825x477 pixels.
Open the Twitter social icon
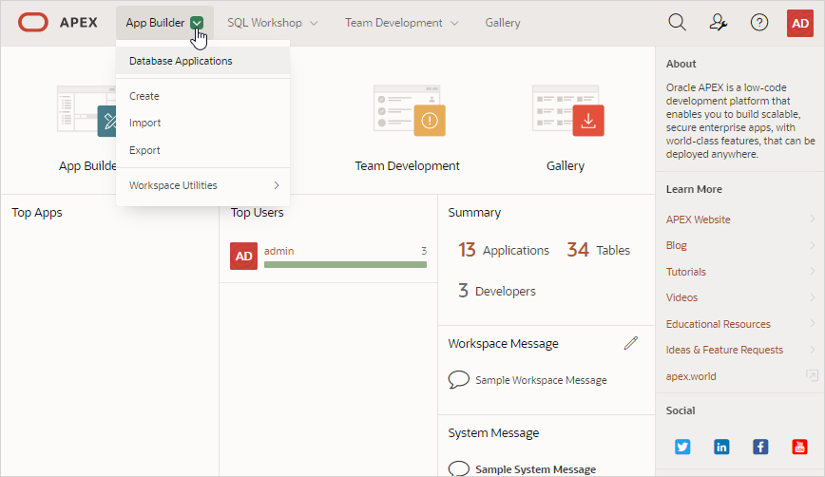[682, 447]
